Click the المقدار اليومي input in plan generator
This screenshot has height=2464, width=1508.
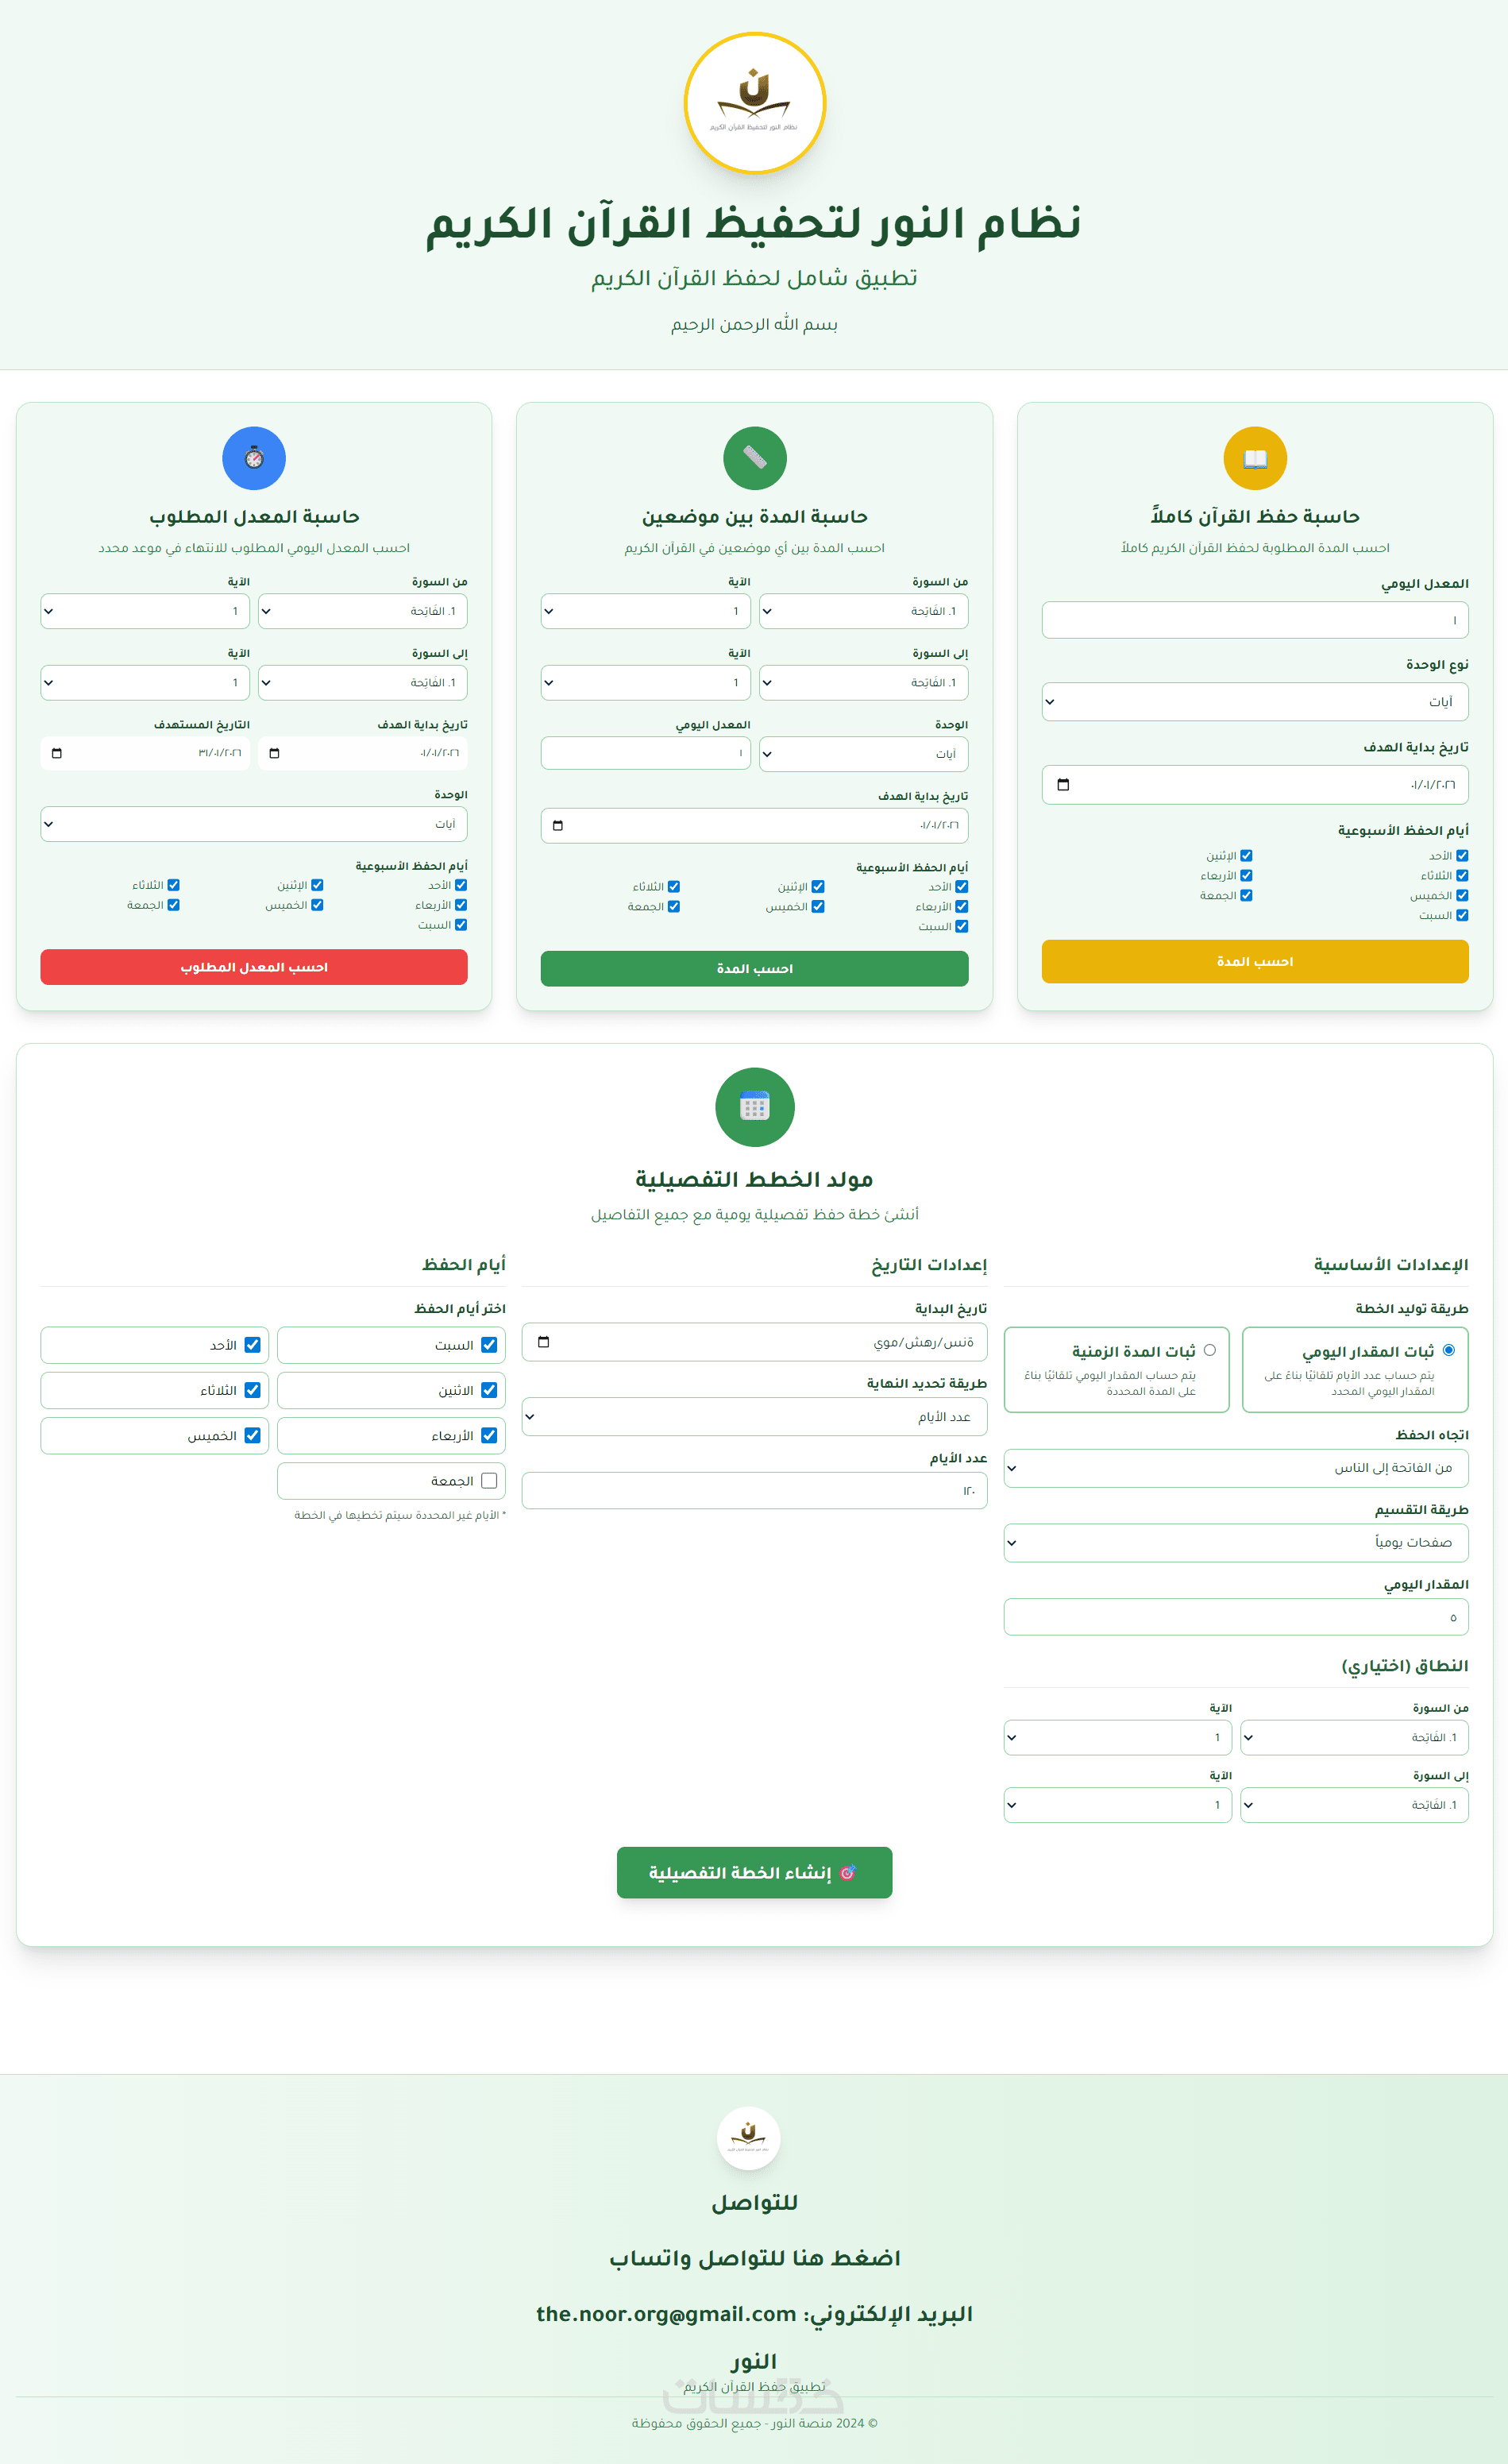[x=1236, y=1617]
